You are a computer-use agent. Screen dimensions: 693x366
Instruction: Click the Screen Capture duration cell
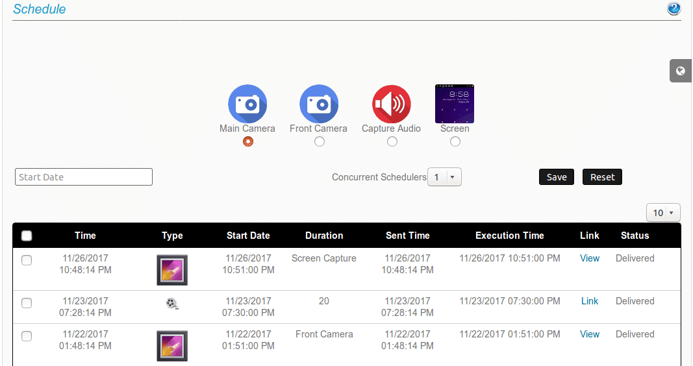(x=324, y=258)
